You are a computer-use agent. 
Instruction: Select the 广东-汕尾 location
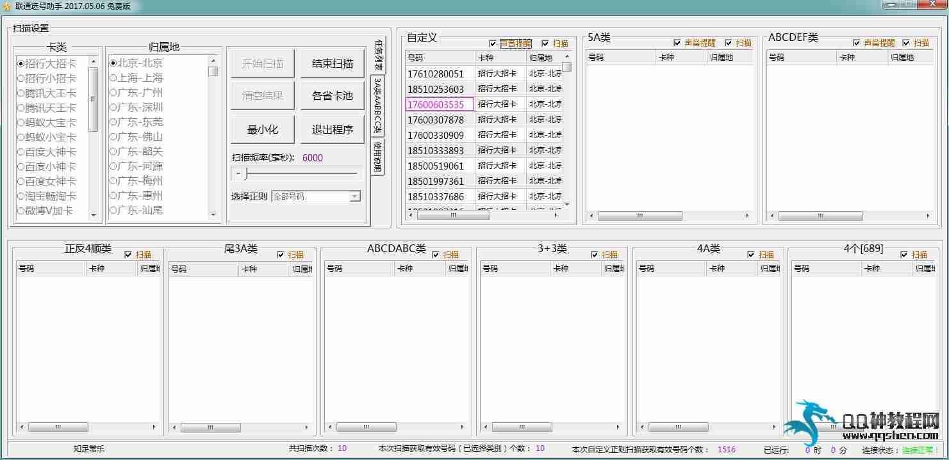pos(136,210)
